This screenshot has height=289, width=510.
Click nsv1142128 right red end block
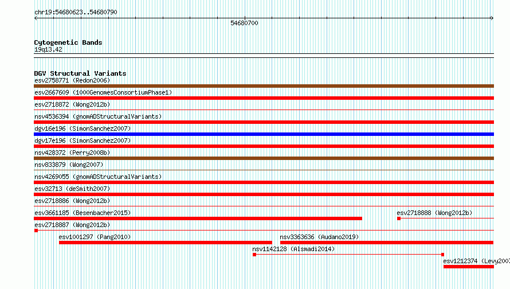click(x=443, y=255)
